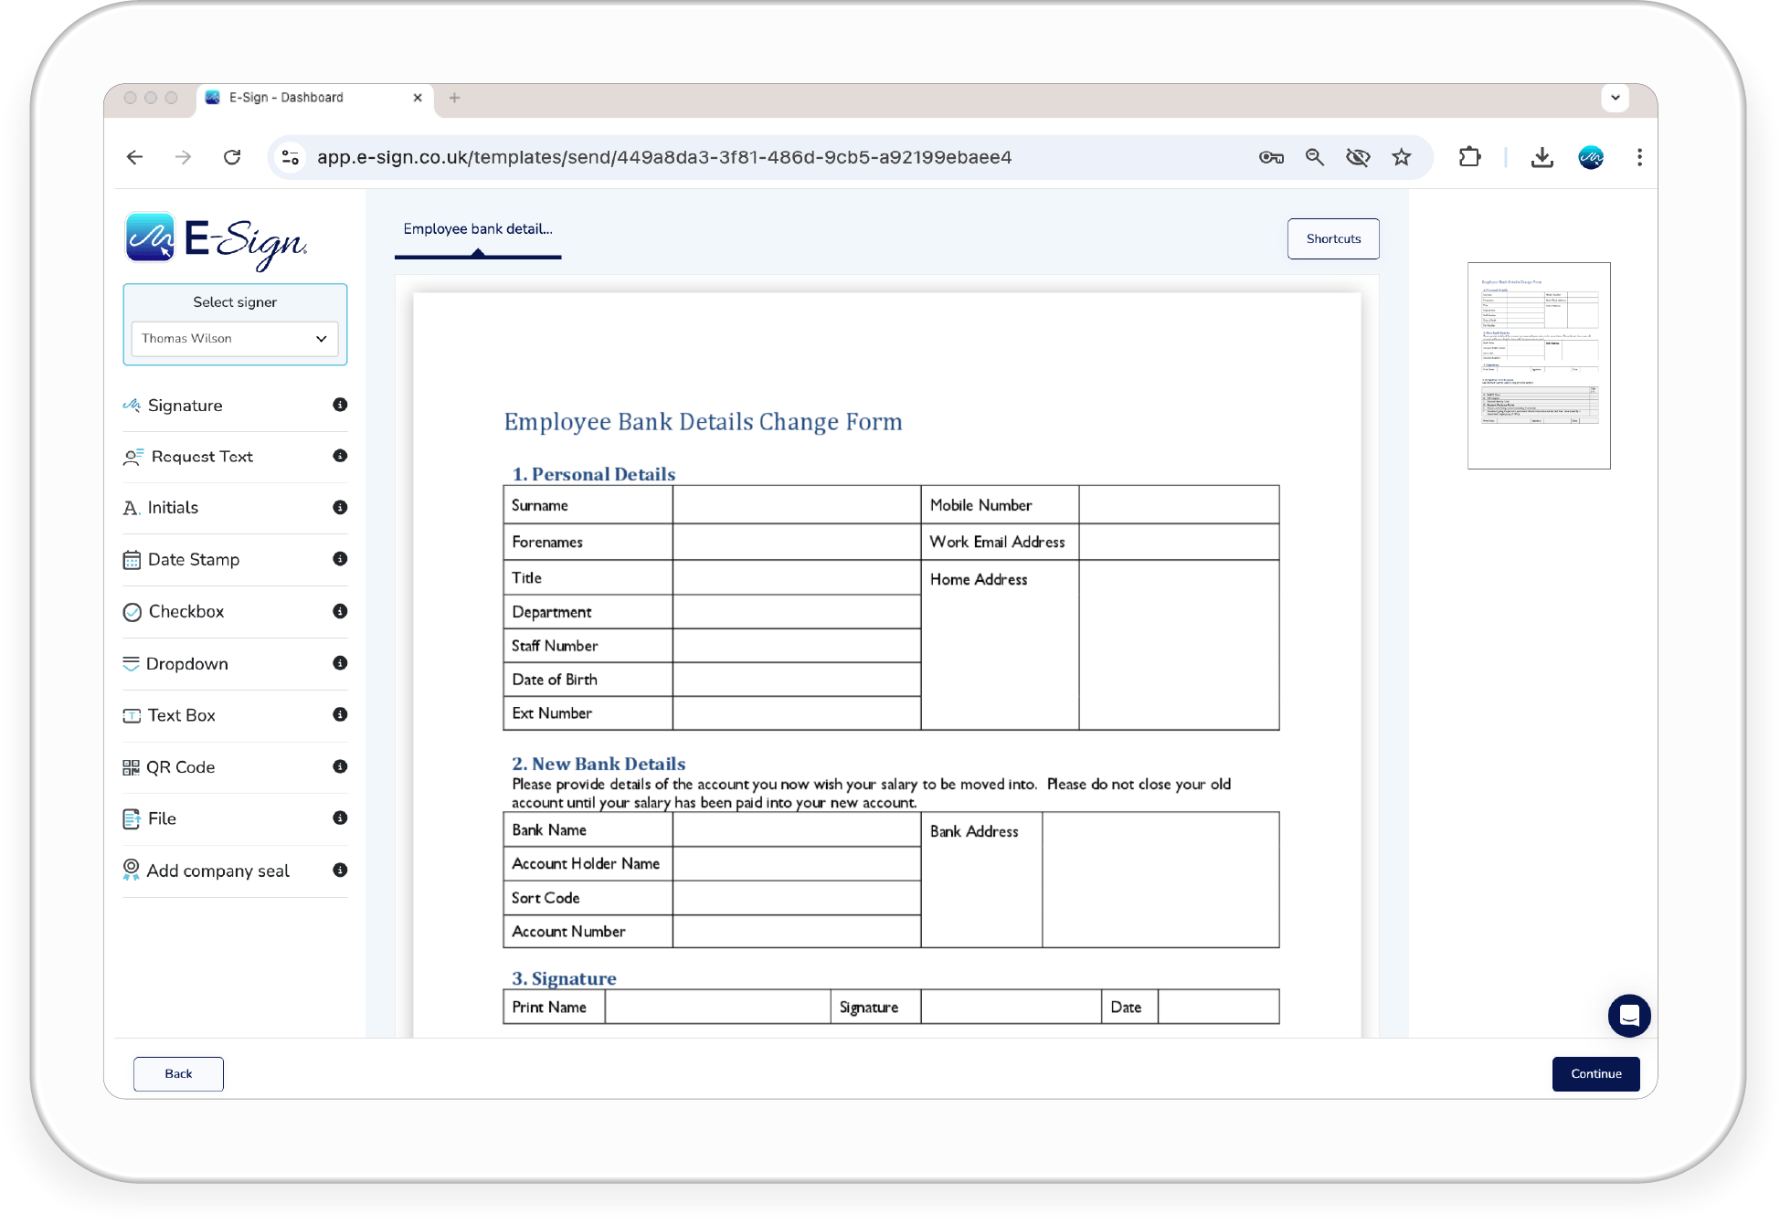Show info for the Checkbox field
This screenshot has width=1780, height=1224.
[x=340, y=611]
